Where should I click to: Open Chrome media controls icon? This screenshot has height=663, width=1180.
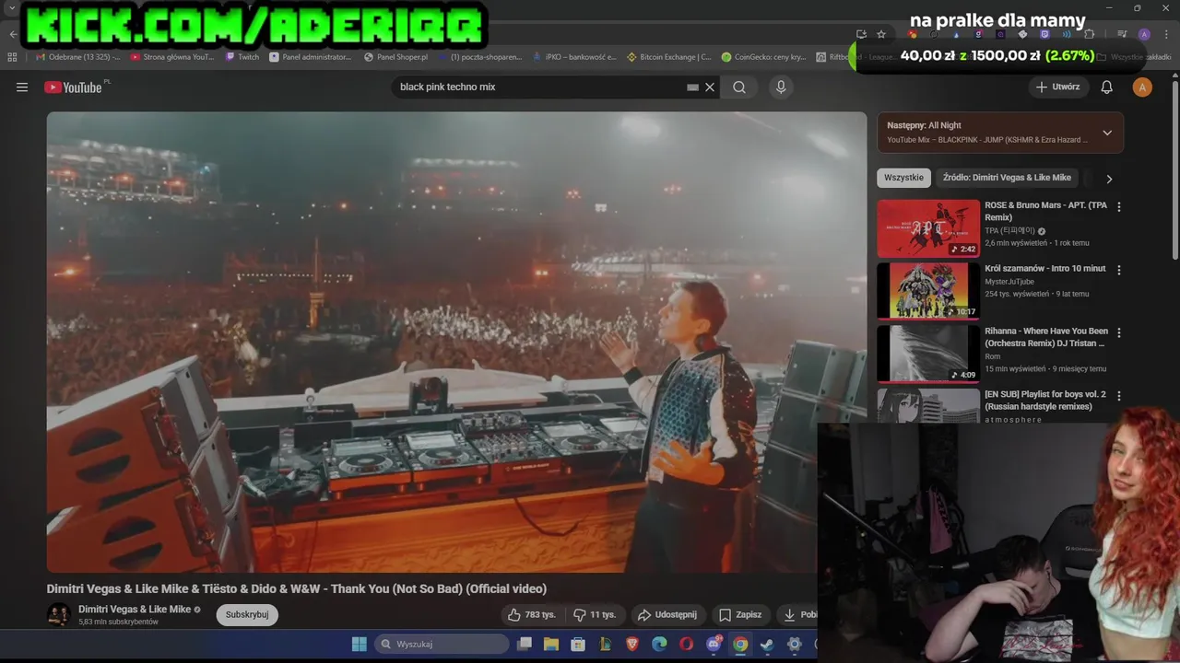click(1122, 34)
